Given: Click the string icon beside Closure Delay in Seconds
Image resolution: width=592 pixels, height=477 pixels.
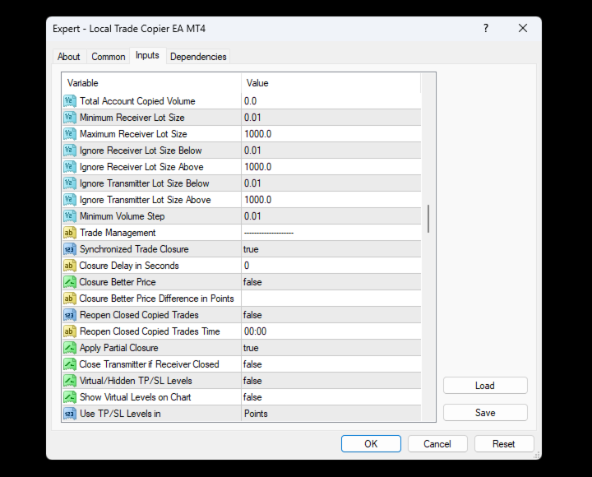Looking at the screenshot, I should tap(70, 266).
